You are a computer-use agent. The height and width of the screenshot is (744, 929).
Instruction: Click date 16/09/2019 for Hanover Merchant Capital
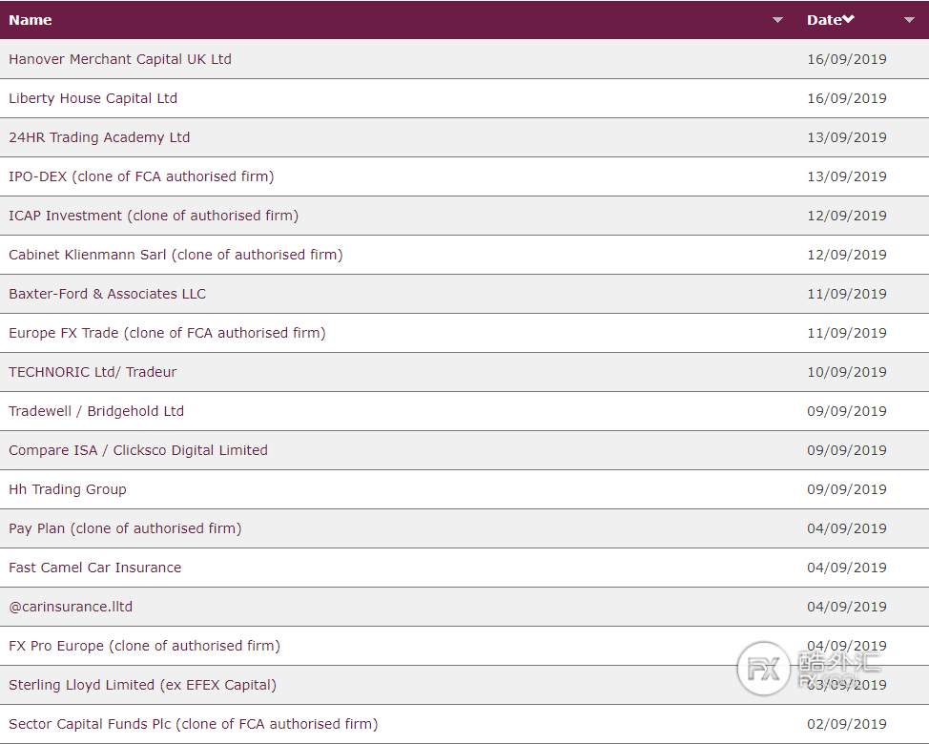847,59
